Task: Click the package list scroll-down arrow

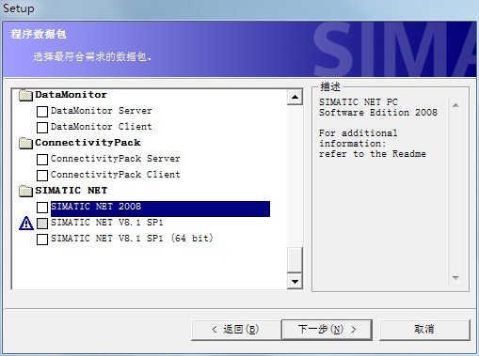Action: (x=295, y=282)
